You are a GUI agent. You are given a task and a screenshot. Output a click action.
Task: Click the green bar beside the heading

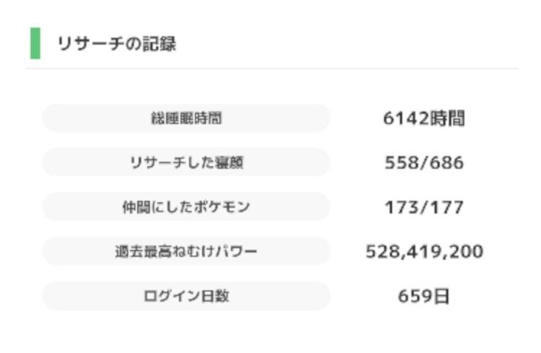[35, 43]
